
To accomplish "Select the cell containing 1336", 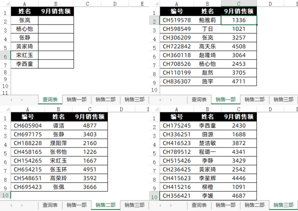I will (239, 20).
